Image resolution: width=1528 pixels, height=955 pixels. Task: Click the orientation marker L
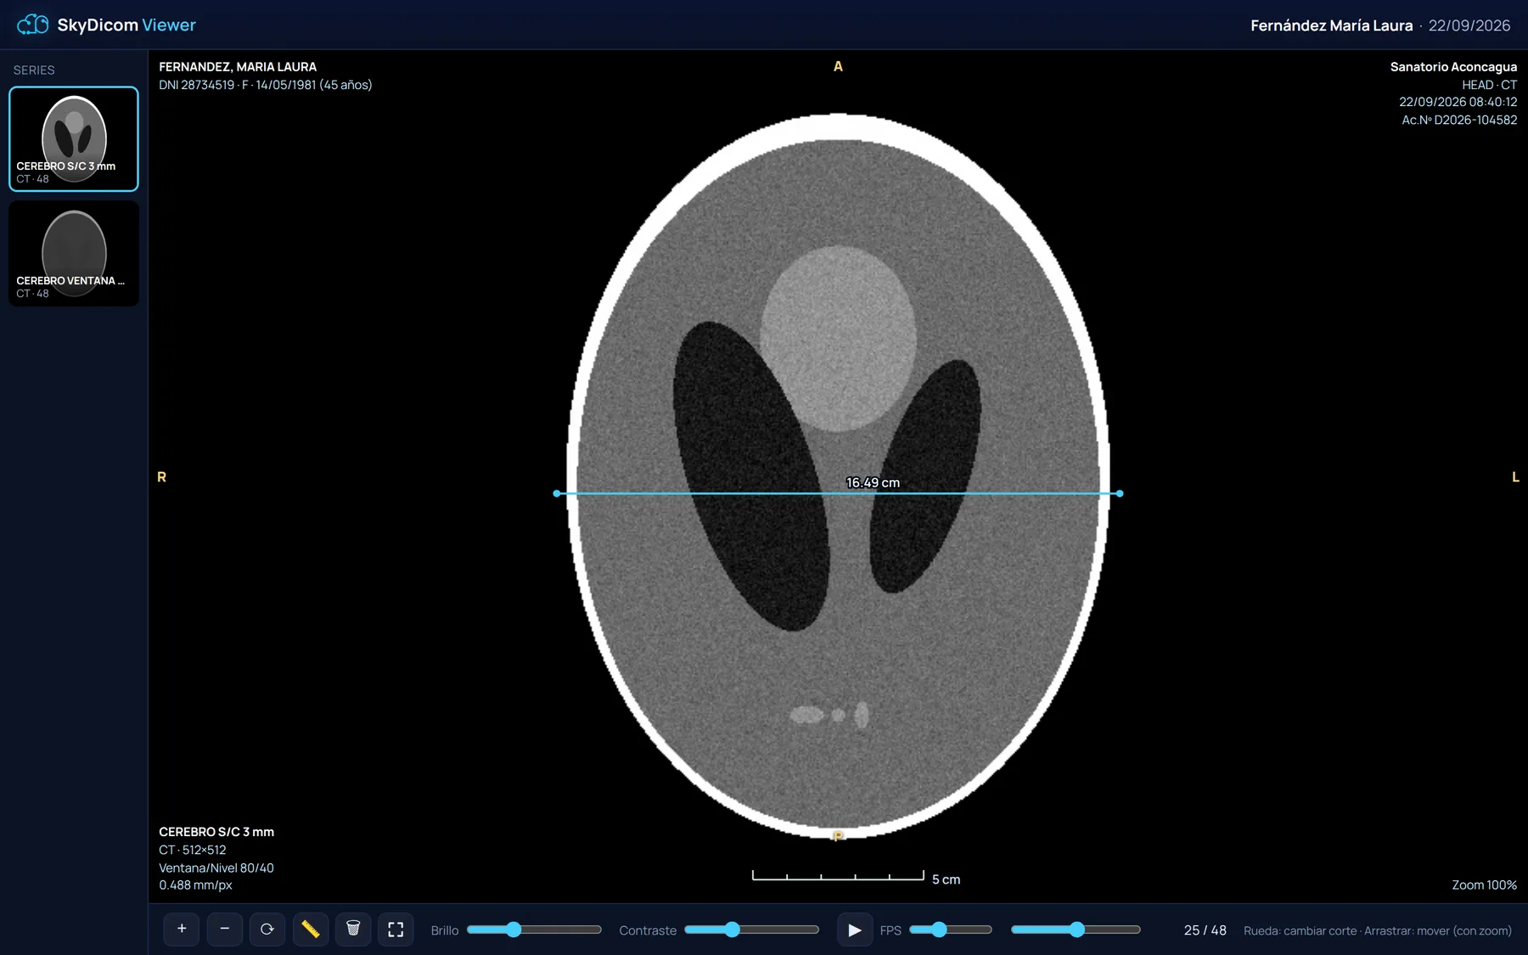pyautogui.click(x=1515, y=477)
